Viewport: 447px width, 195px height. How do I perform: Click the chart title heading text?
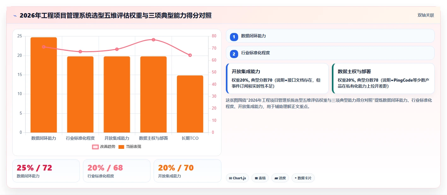[x=115, y=15]
